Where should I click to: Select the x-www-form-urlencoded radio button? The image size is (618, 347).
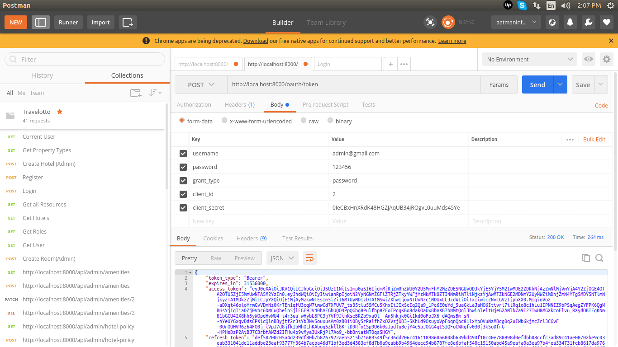[224, 121]
